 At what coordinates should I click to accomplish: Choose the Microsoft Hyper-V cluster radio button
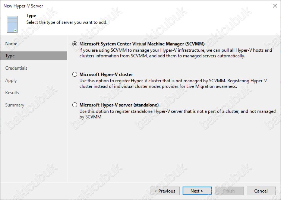tap(75, 74)
